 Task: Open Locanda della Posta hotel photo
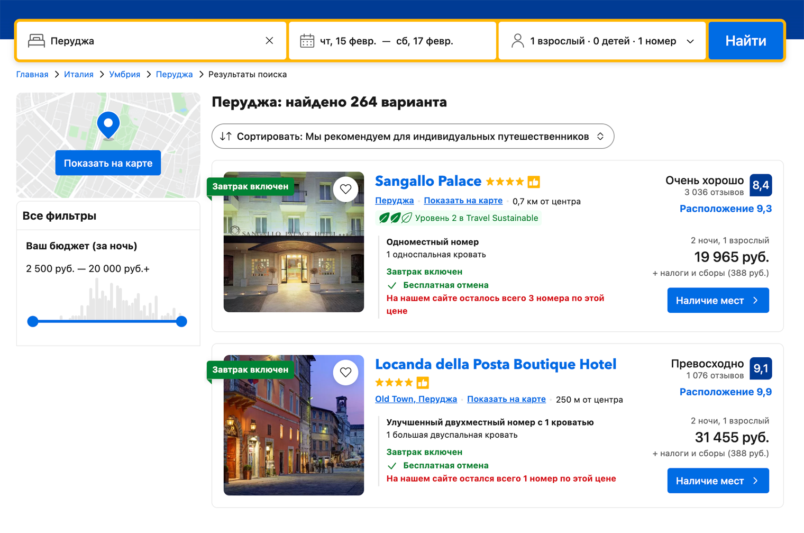[294, 425]
